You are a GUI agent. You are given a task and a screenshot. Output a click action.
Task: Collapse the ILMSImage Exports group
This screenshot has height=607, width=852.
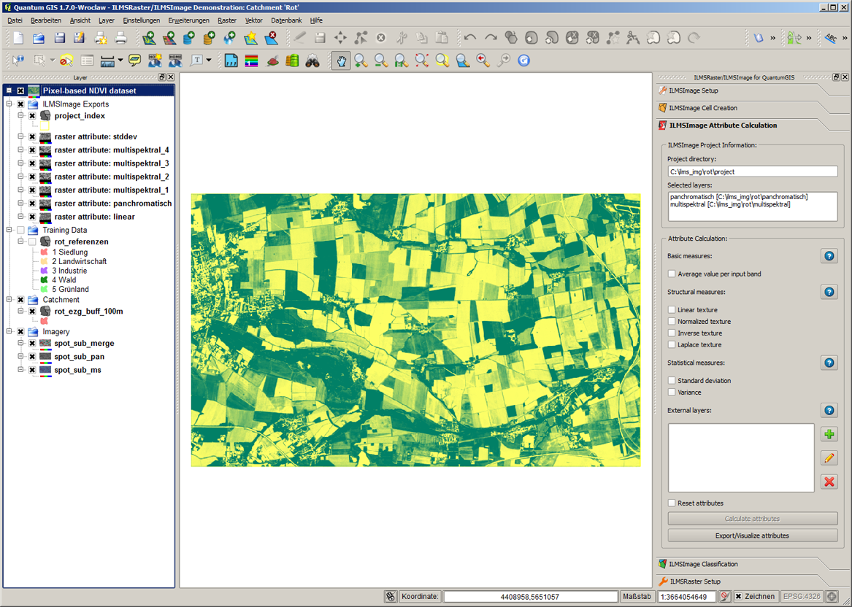pos(9,104)
